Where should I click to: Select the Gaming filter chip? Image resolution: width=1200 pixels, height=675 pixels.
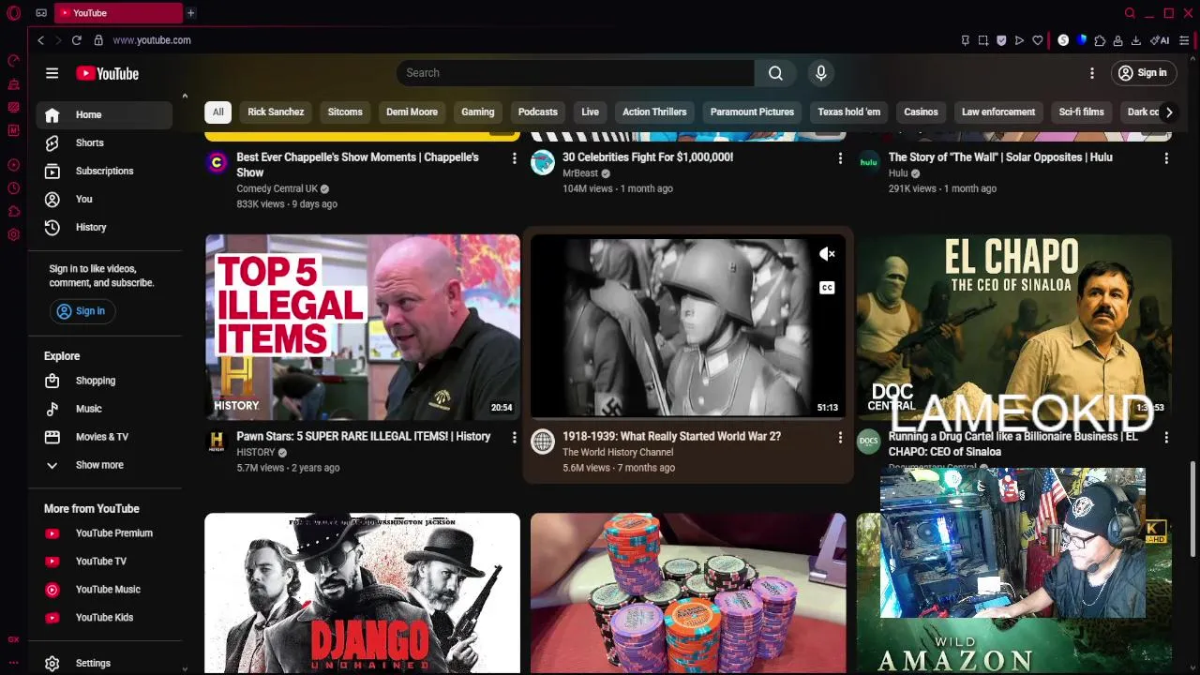coord(477,112)
